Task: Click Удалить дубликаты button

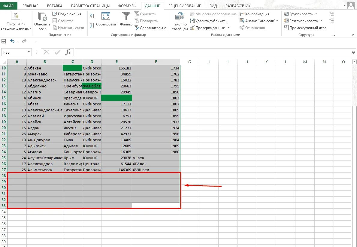Action: tap(209, 21)
